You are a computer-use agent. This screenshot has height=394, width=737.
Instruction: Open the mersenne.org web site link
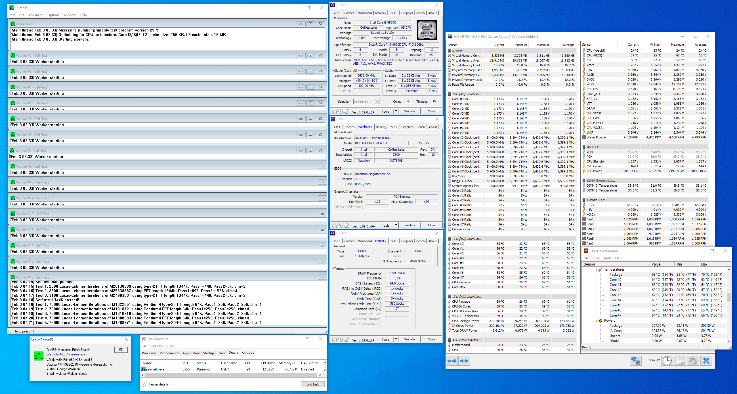coord(74,354)
